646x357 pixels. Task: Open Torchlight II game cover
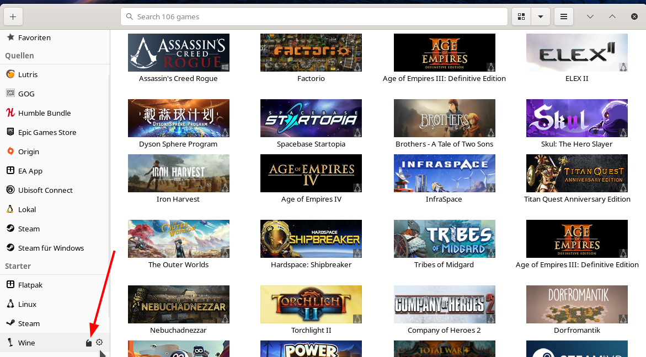(x=311, y=304)
